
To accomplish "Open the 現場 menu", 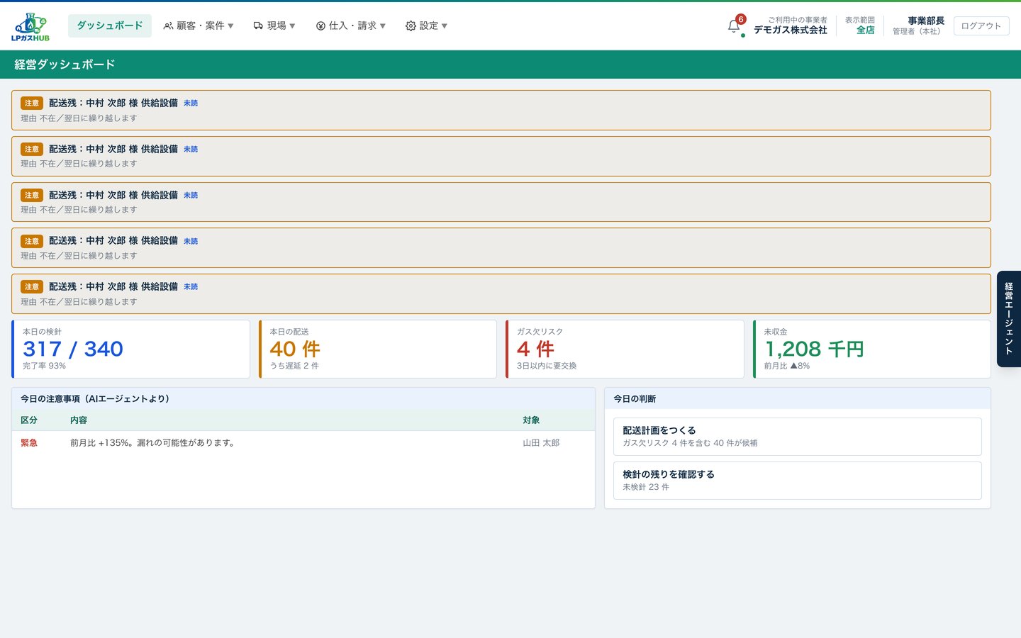I will [x=274, y=26].
